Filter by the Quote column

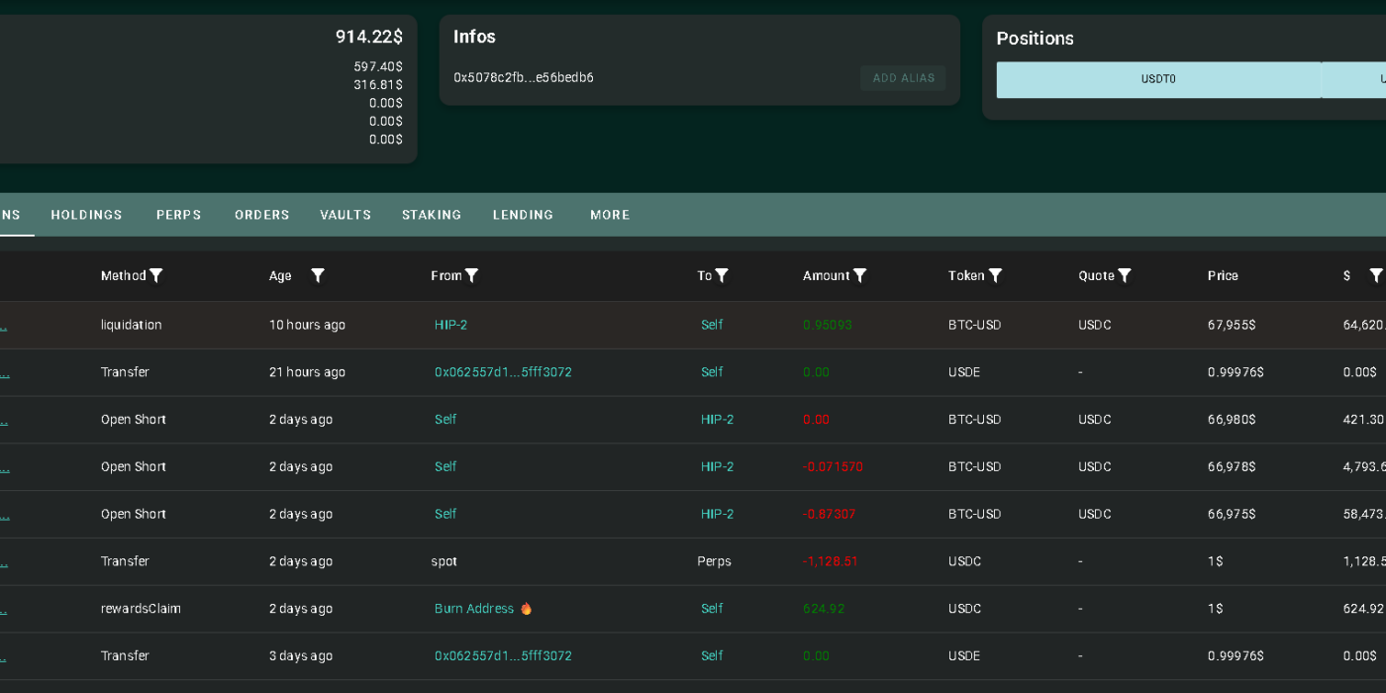pyautogui.click(x=1125, y=276)
